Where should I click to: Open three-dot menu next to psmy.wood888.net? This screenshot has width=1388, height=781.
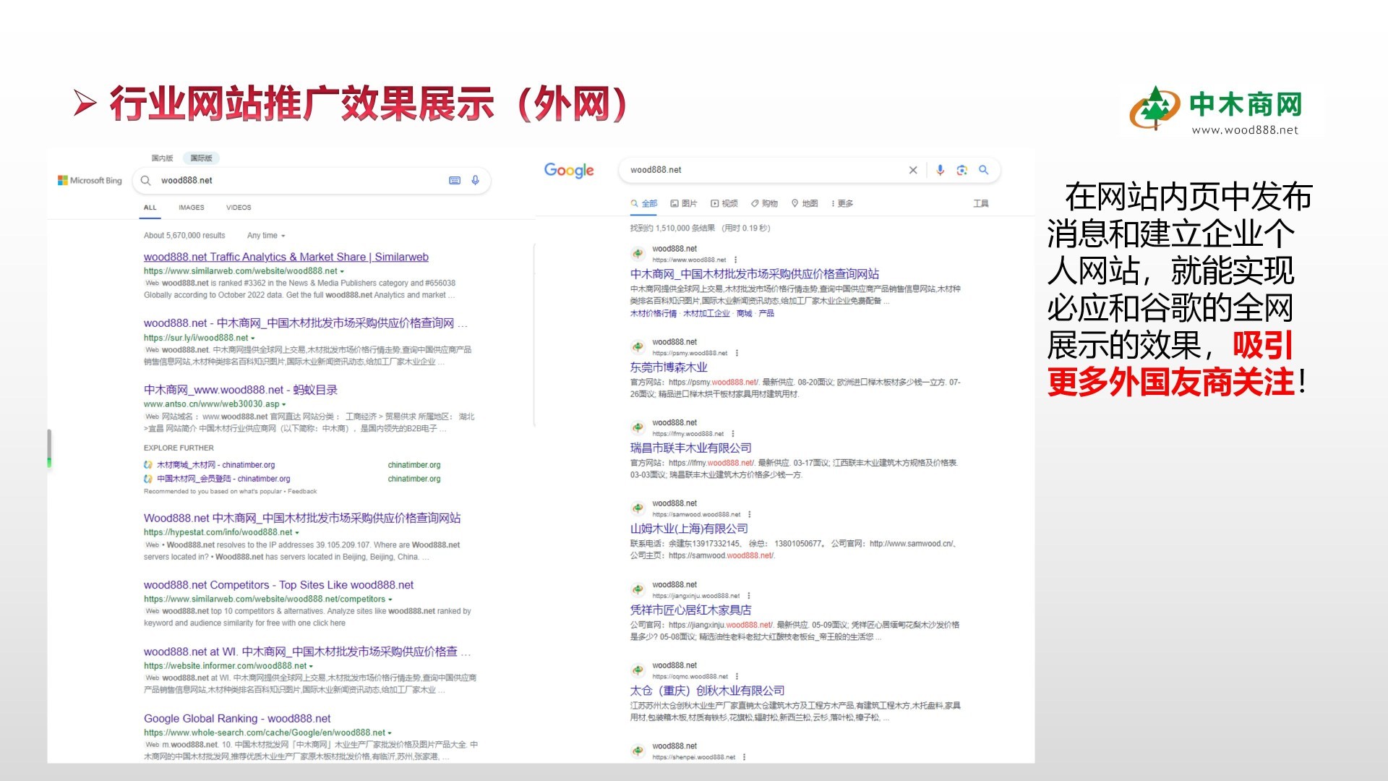[x=737, y=353]
